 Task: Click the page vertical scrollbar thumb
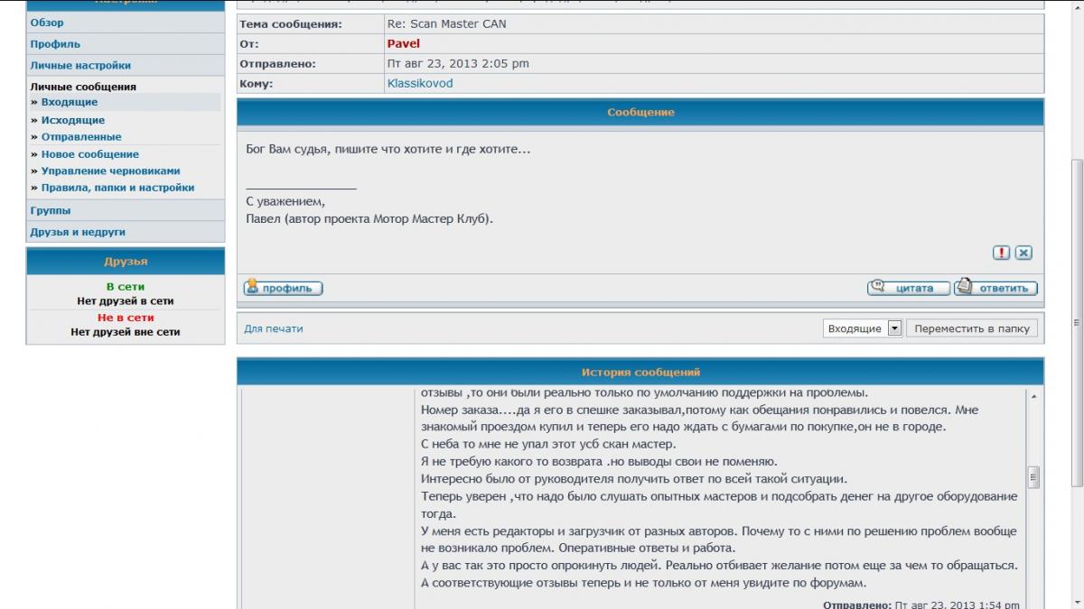(1076, 321)
